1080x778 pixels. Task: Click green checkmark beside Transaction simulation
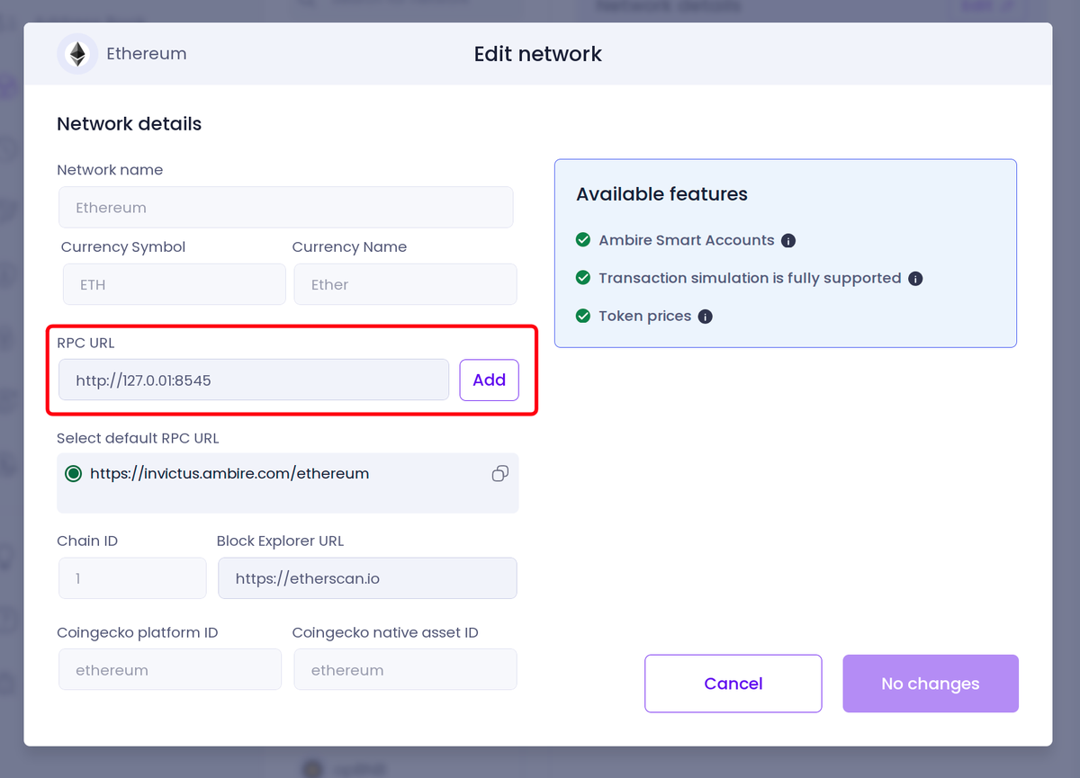583,278
